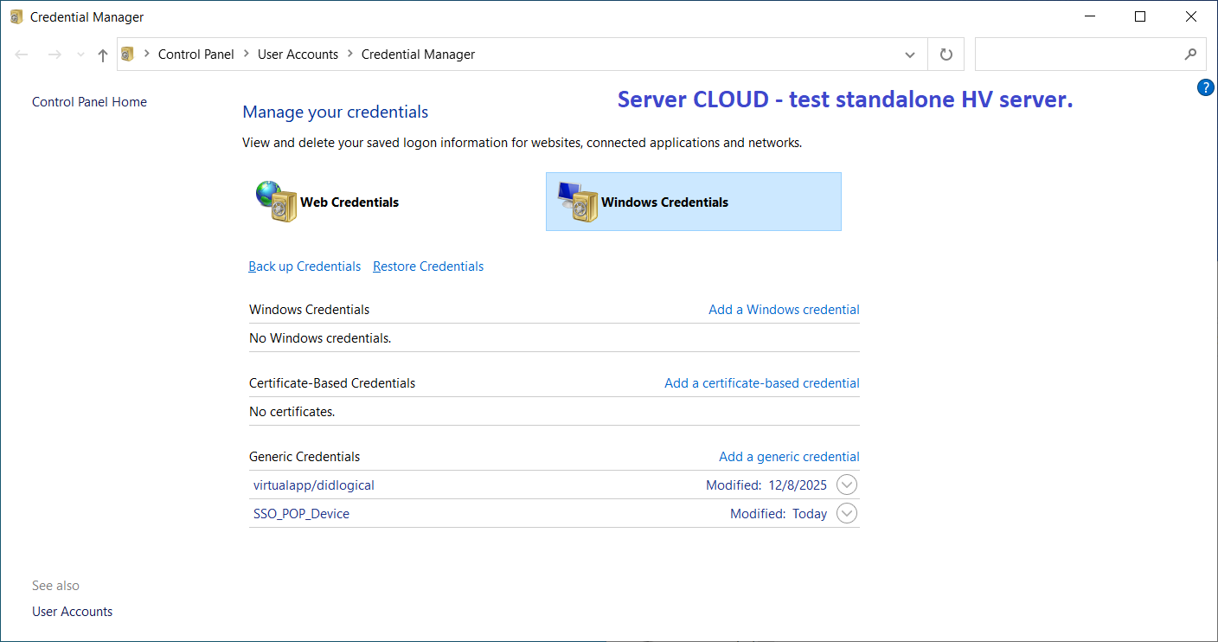Screen dimensions: 1218x642
Task: Add a generic credential
Action: [x=789, y=457]
